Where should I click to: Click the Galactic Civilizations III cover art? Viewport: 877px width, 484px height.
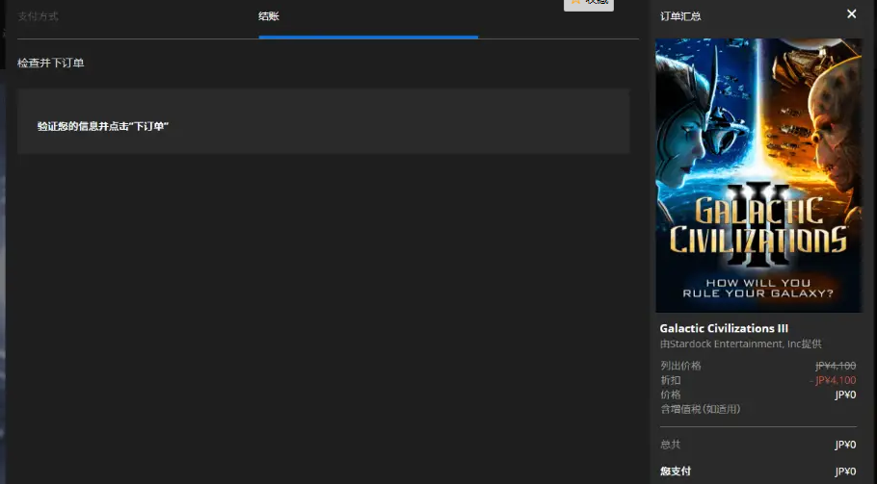[x=758, y=175]
